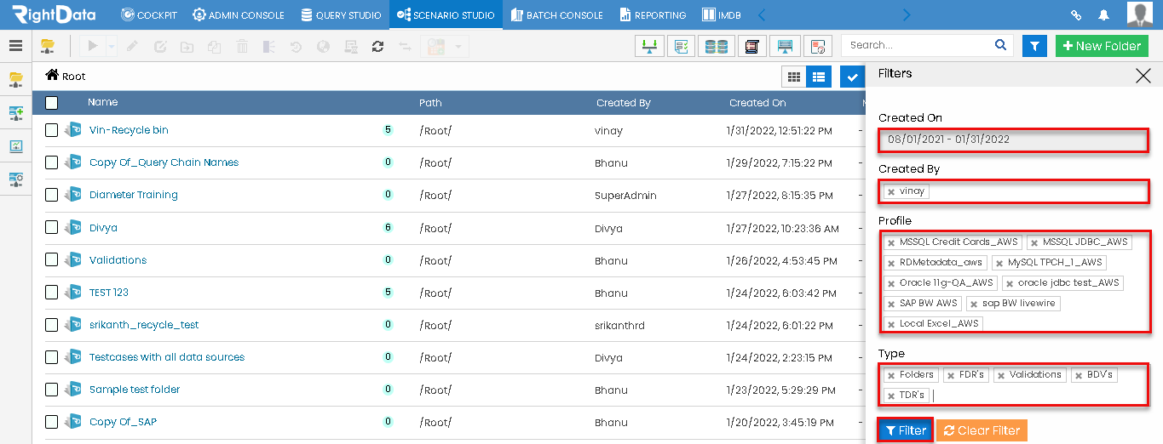Click the folder tree icon in toolbar
Viewport: 1163px width, 444px height.
pyautogui.click(x=48, y=46)
